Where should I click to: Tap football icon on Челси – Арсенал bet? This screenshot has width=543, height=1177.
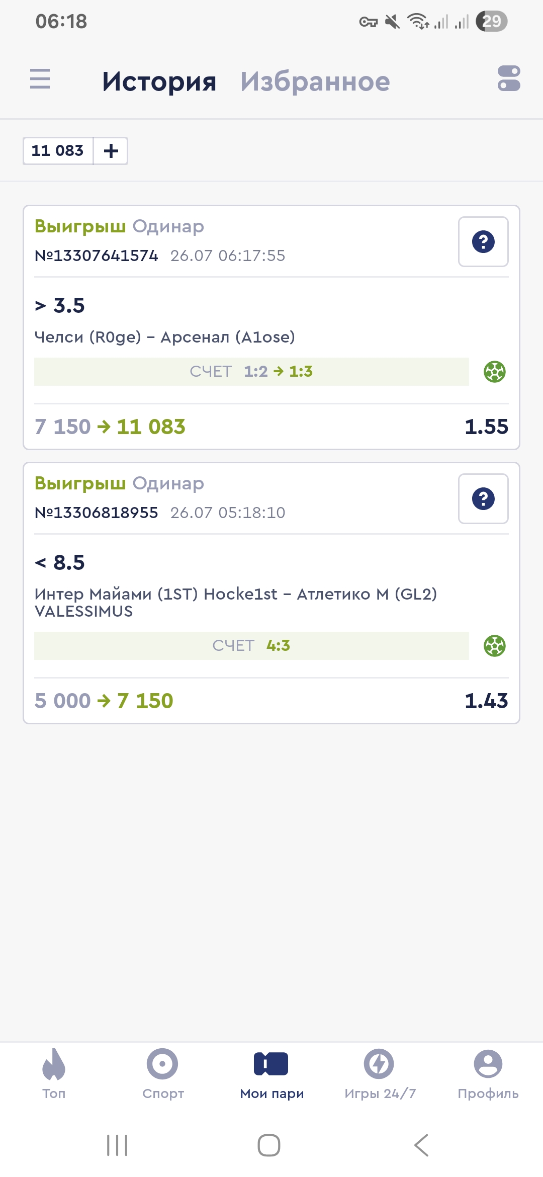[x=494, y=372]
